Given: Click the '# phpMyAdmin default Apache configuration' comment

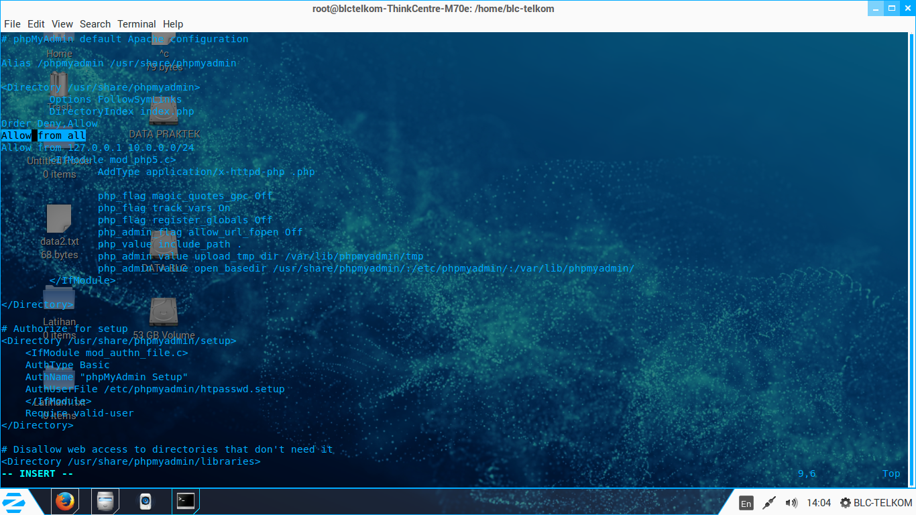Looking at the screenshot, I should 125,39.
